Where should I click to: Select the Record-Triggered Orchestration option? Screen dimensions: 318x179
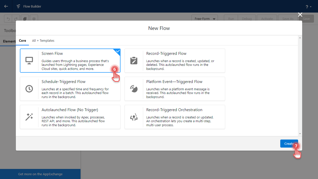point(175,117)
